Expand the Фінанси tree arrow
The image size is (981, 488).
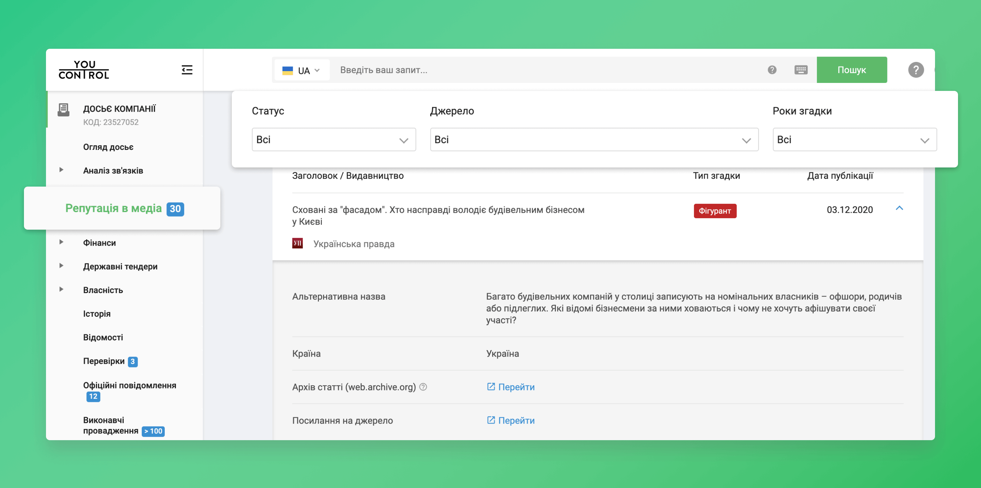click(61, 242)
